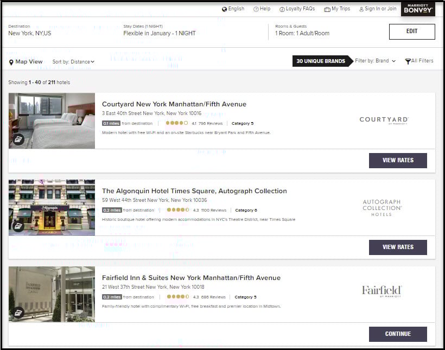Screen dimensions: 445x350
Task: Click 21 West 37th Street address
Action: (x=153, y=287)
